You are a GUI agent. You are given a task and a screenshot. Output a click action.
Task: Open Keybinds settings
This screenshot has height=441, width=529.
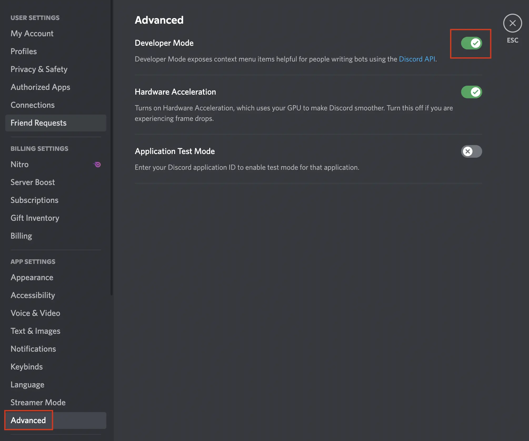pyautogui.click(x=26, y=367)
